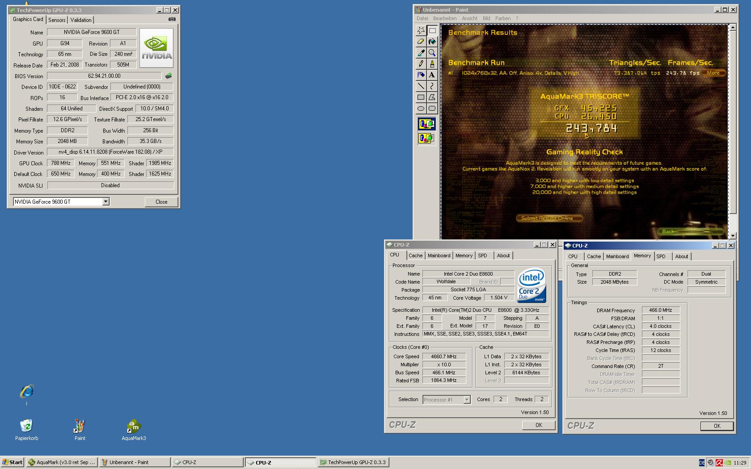Screen dimensions: 751x469
Task: Open the Memory tab in left CPU-Z
Action: click(x=464, y=255)
